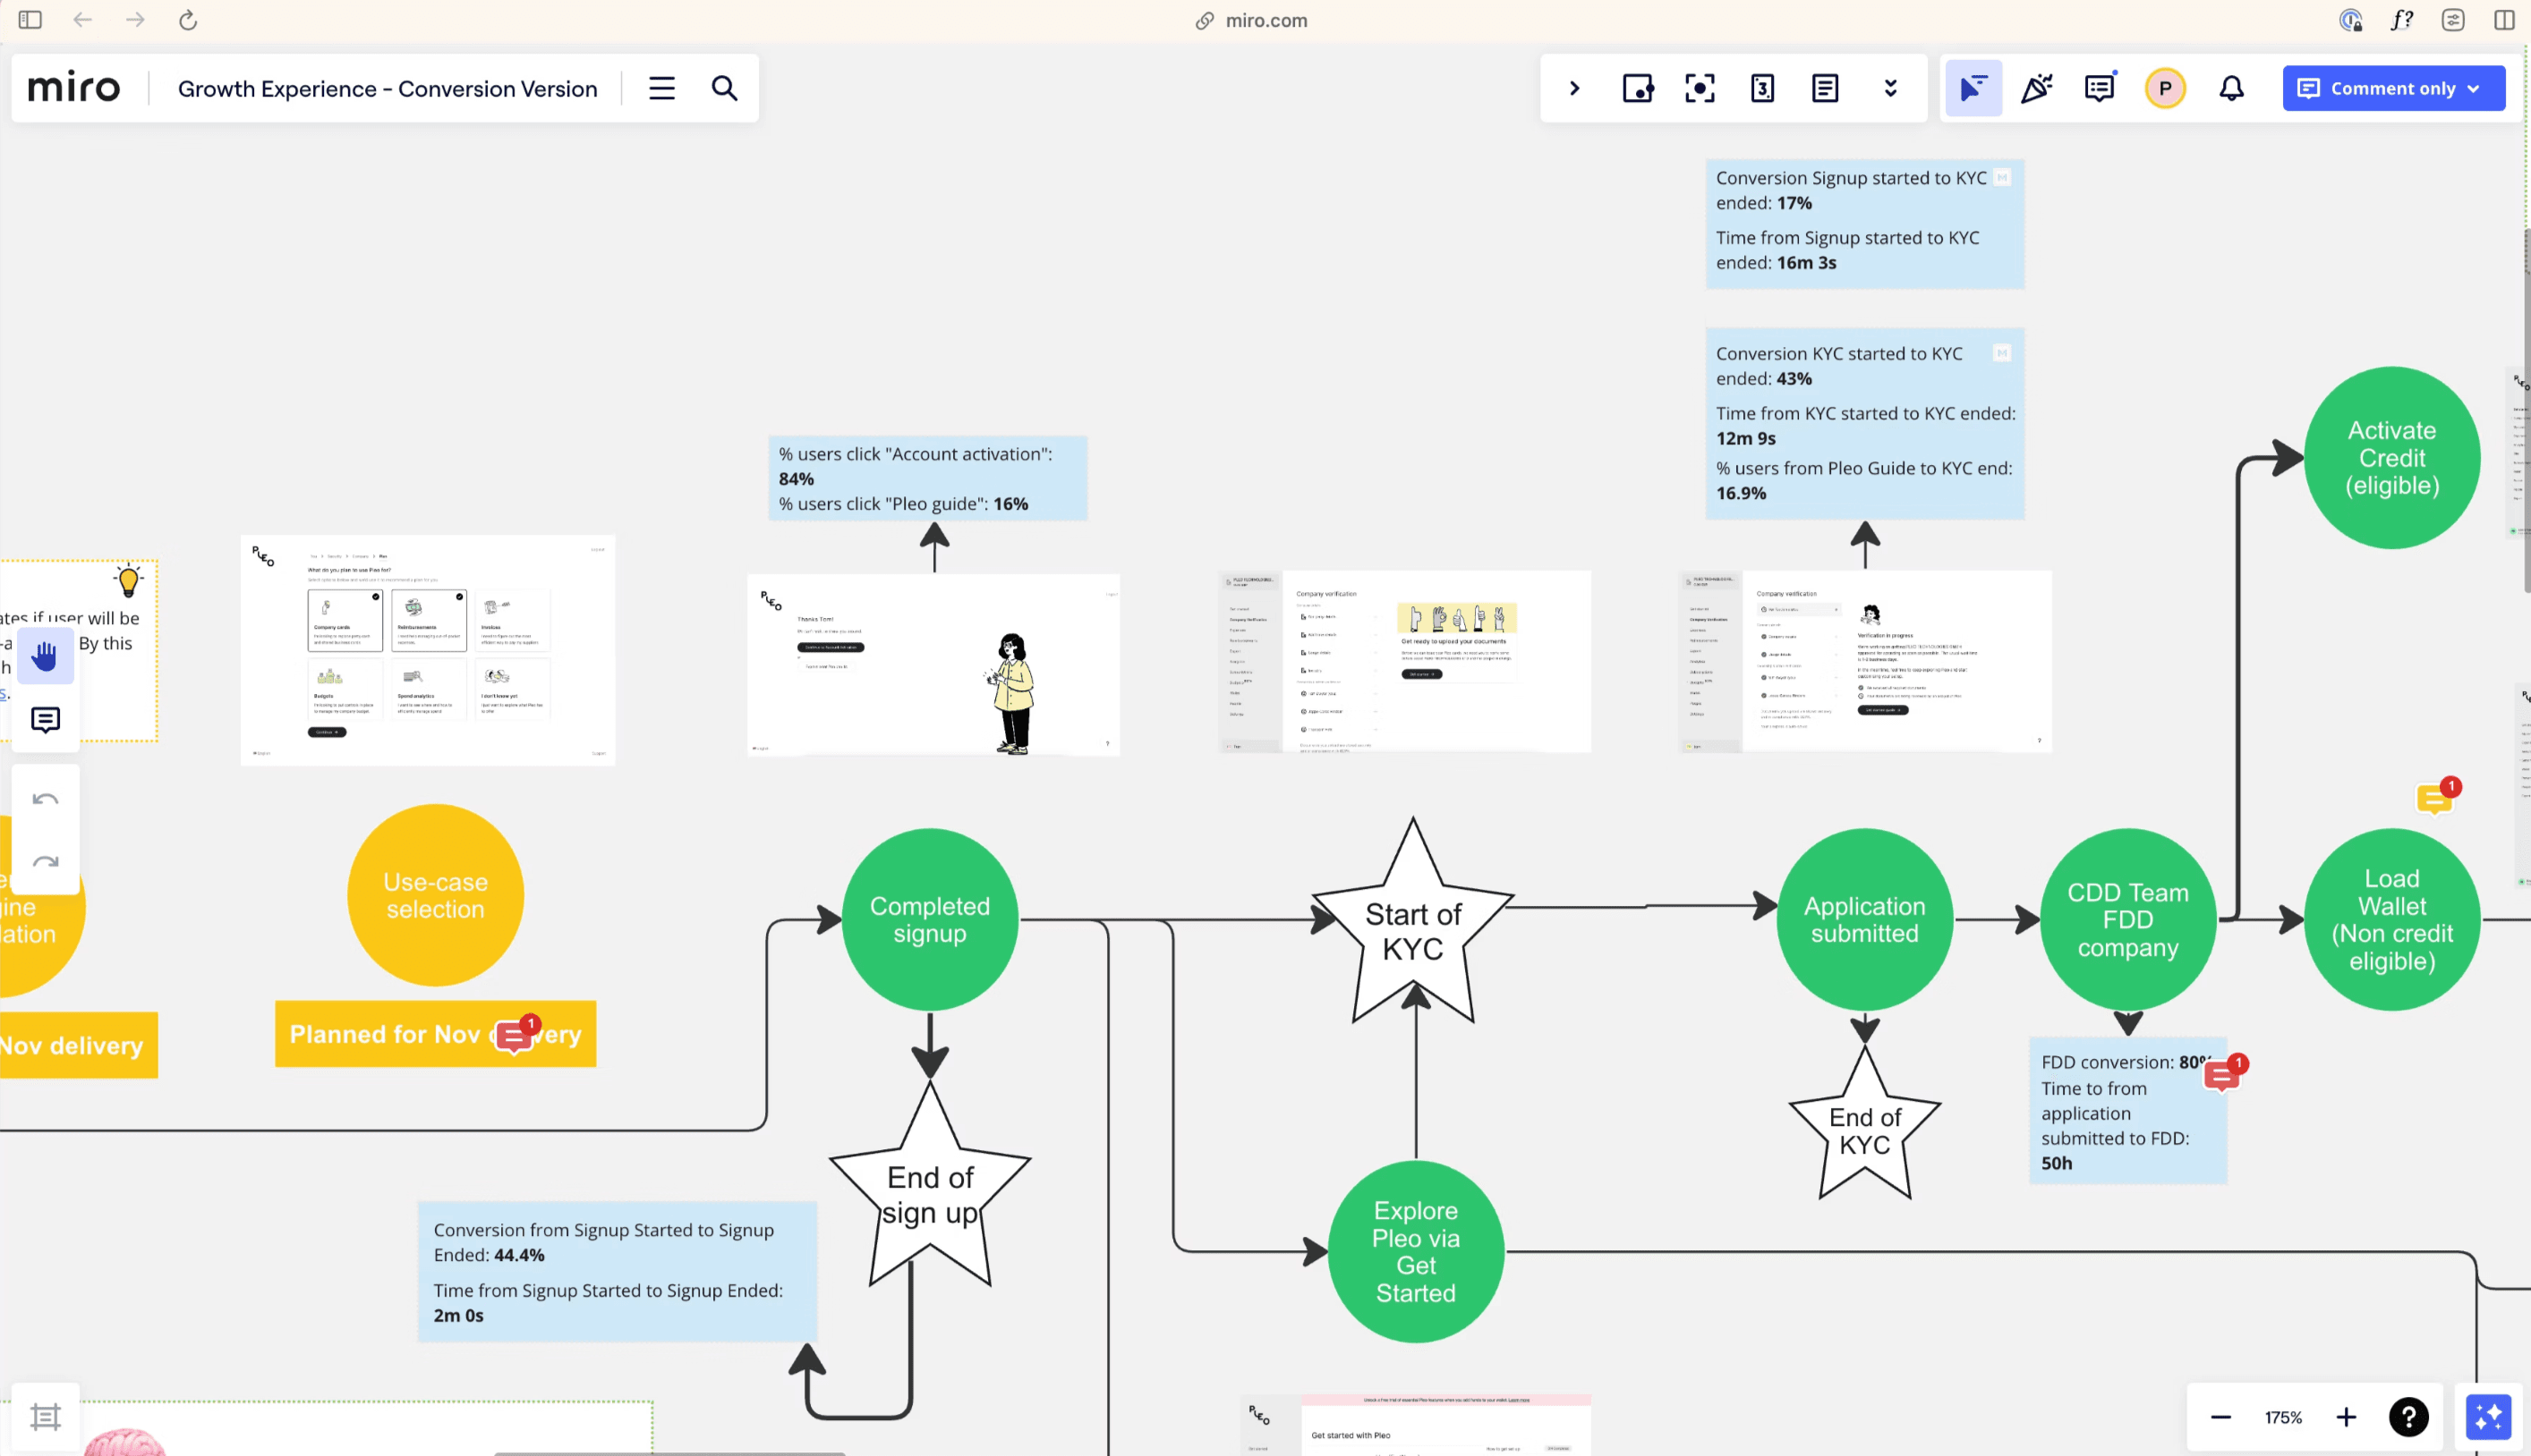Screen dimensions: 2531x1456
Task: Click the 'Conversion KYC started to KYC ended' note
Action: (x=1865, y=423)
